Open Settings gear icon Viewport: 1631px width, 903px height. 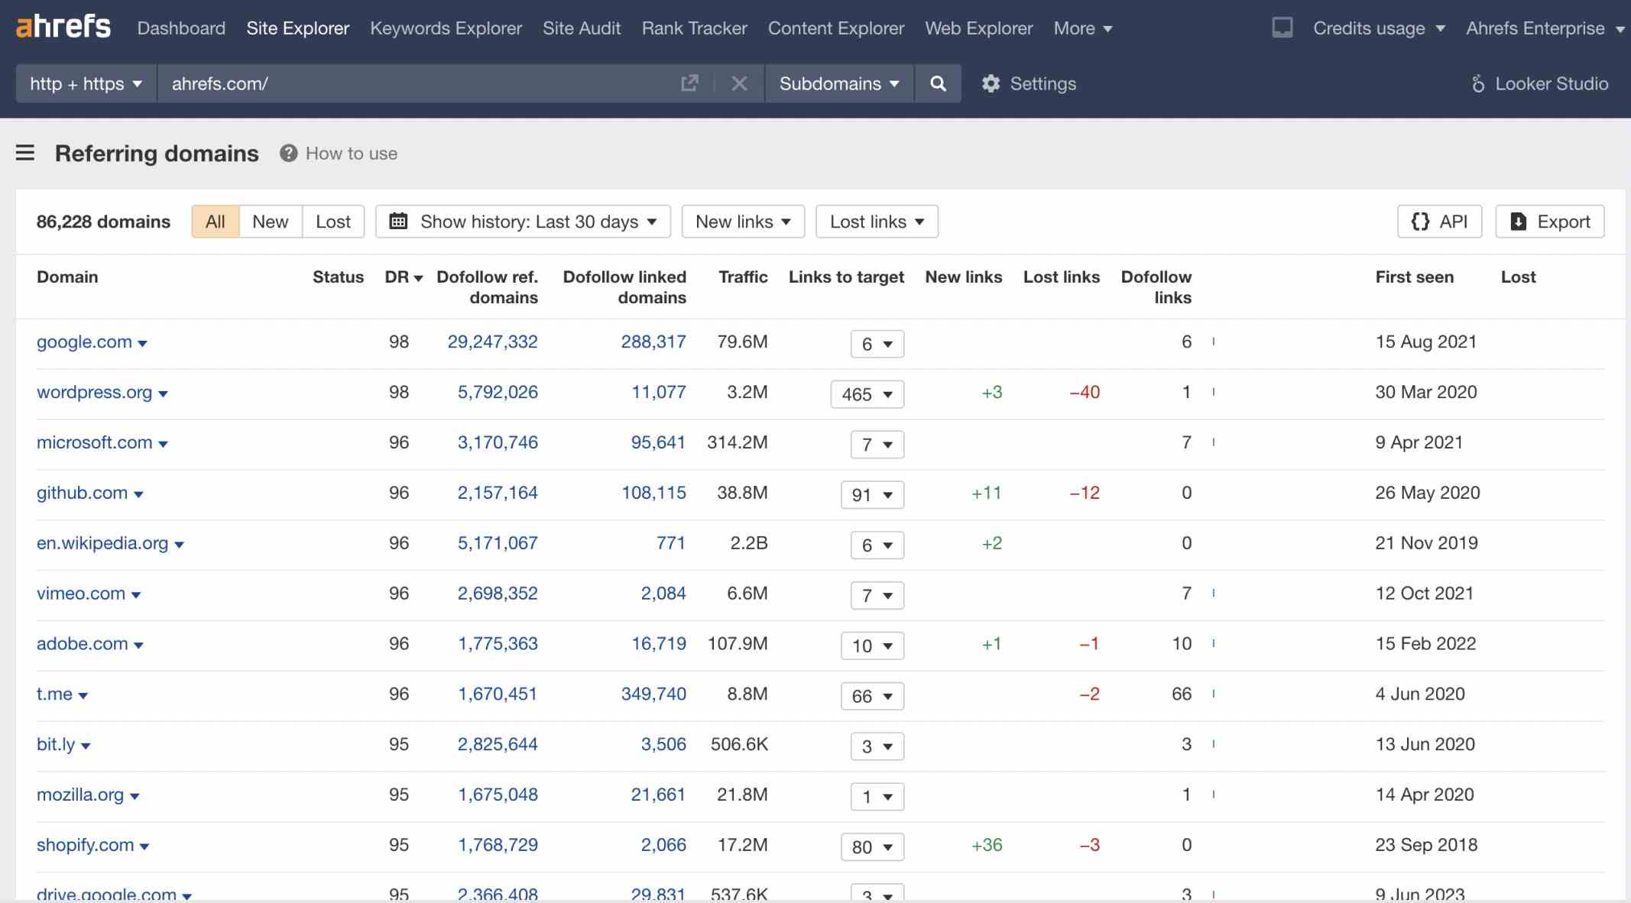[991, 83]
